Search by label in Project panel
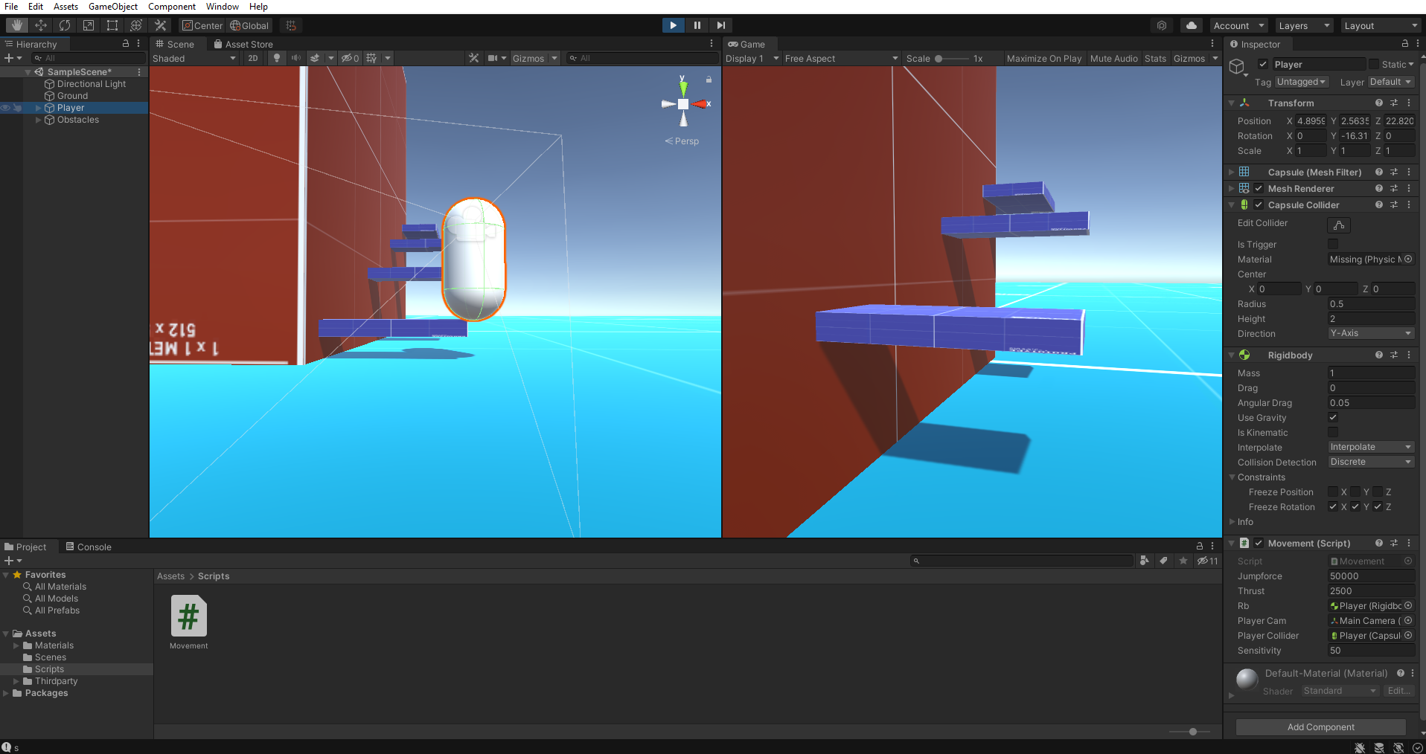The height and width of the screenshot is (754, 1426). [x=1163, y=561]
